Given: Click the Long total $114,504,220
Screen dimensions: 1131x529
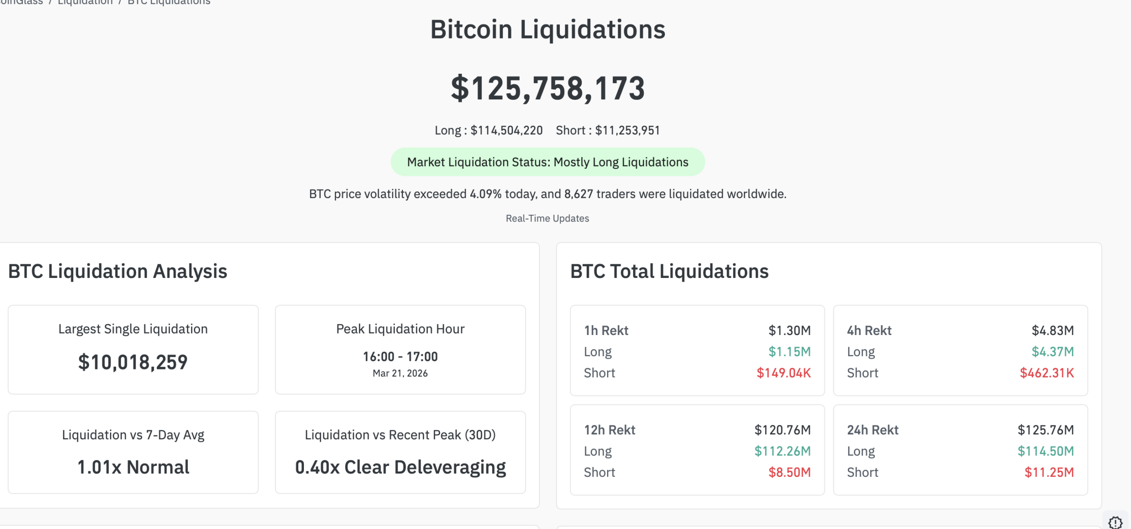Looking at the screenshot, I should (489, 130).
